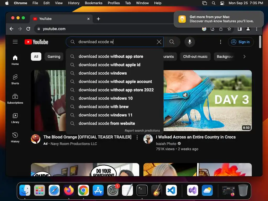
Task: Click Report search predictions link
Action: click(142, 131)
